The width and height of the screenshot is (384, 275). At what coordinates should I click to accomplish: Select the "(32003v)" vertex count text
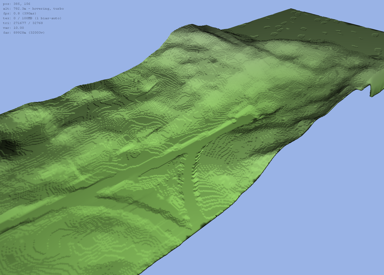37,33
